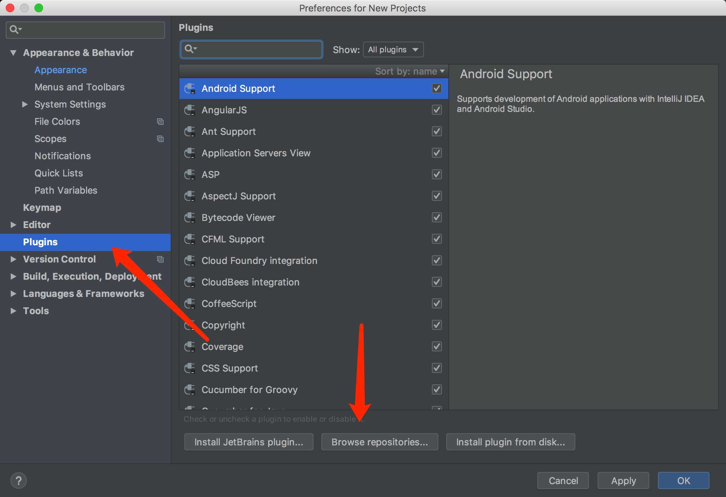The width and height of the screenshot is (726, 497).
Task: Focus the plugins search input field
Action: (251, 49)
